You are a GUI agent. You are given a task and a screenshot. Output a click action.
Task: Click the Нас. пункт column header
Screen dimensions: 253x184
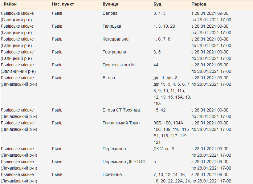[63, 4]
